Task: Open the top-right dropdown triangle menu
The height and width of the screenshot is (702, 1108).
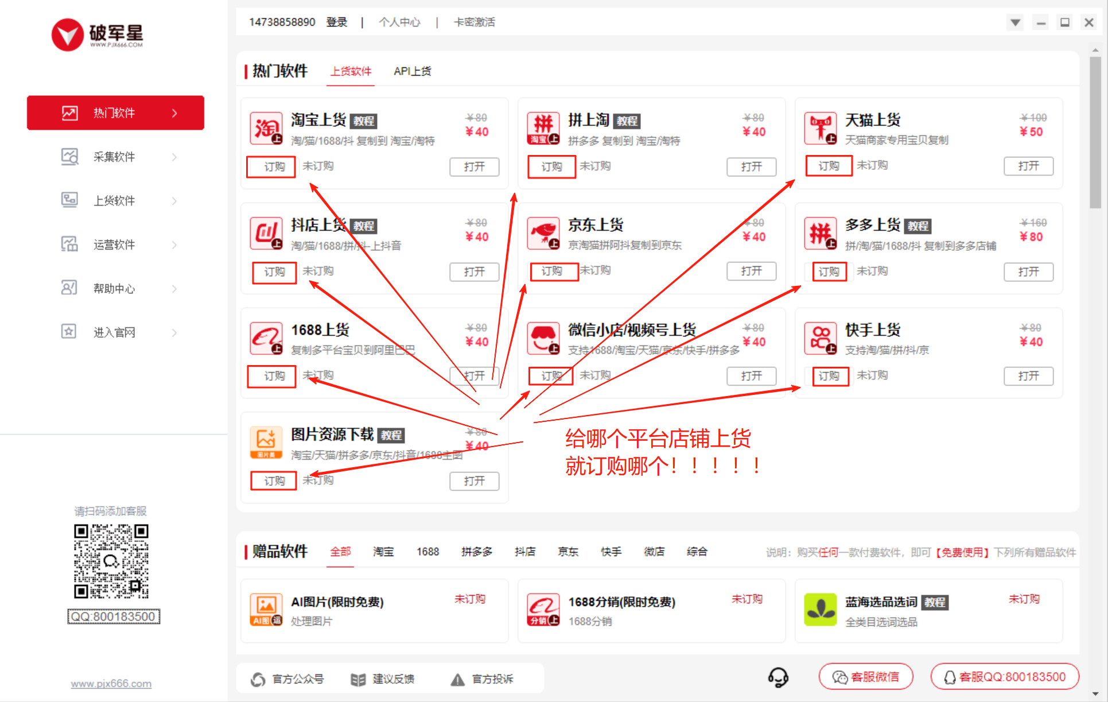Action: click(x=1015, y=23)
